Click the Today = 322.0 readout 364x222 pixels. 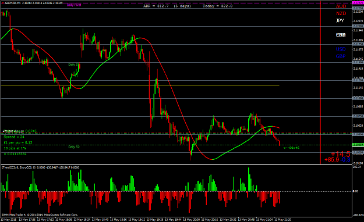pos(217,6)
